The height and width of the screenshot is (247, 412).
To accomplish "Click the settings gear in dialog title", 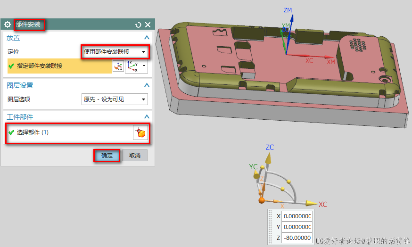I will (x=7, y=25).
